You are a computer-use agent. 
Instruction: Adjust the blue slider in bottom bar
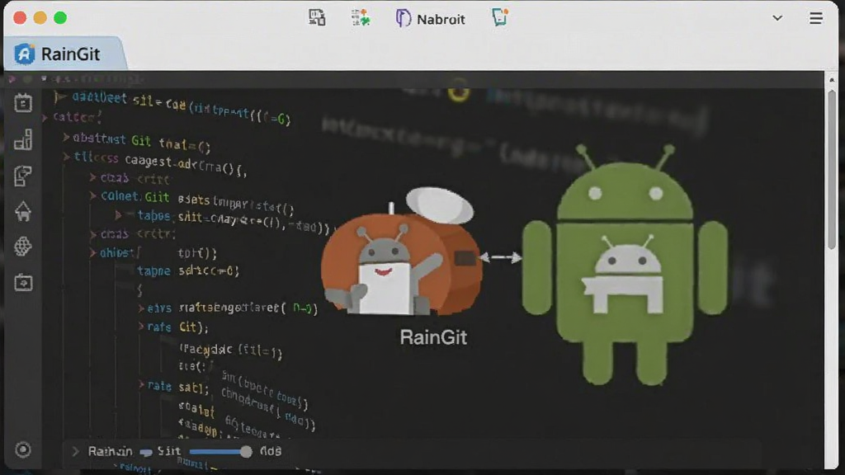(221, 451)
